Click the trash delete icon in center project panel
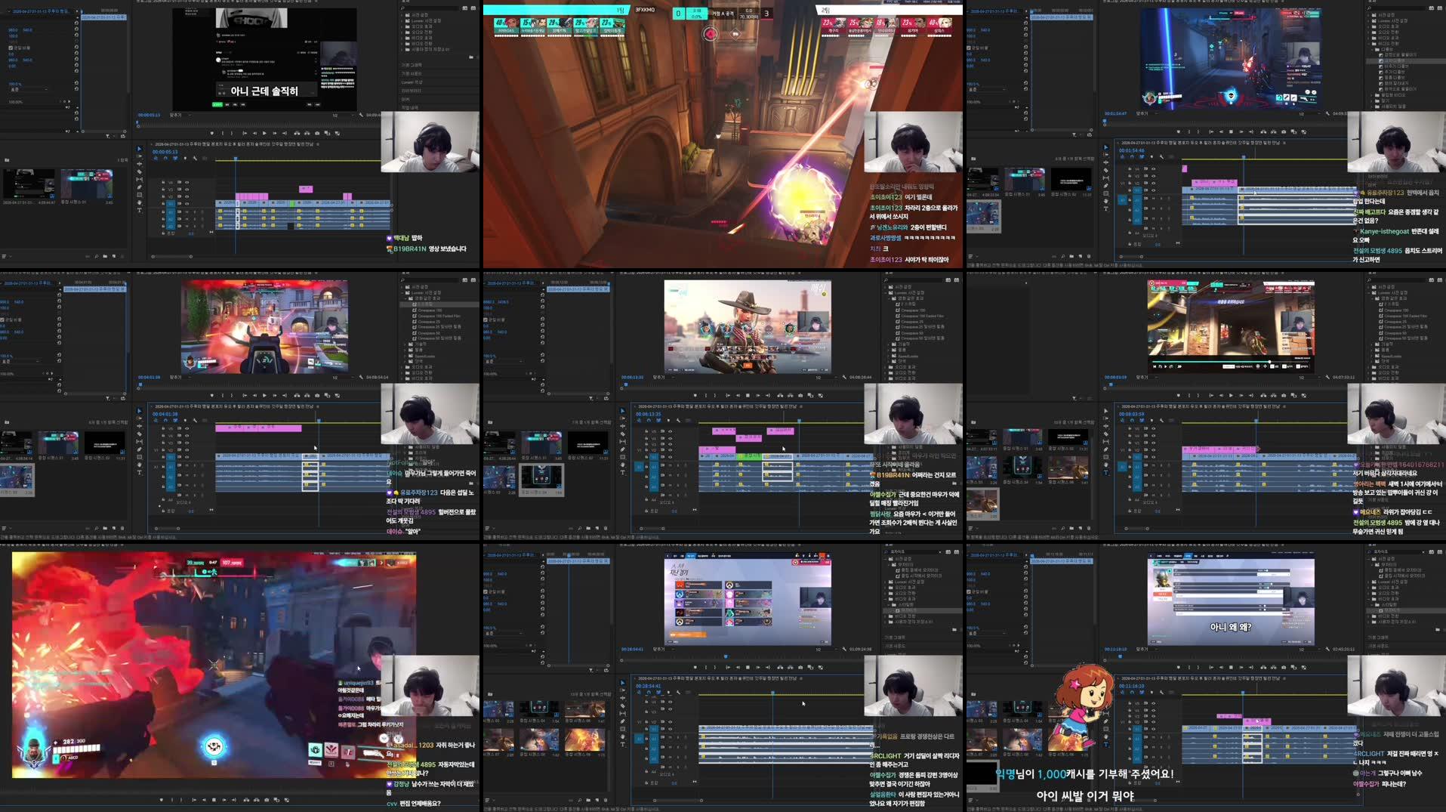The height and width of the screenshot is (812, 1446). (x=606, y=526)
